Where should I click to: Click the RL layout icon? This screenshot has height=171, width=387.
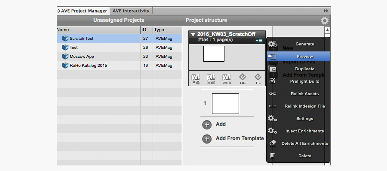coord(243,79)
